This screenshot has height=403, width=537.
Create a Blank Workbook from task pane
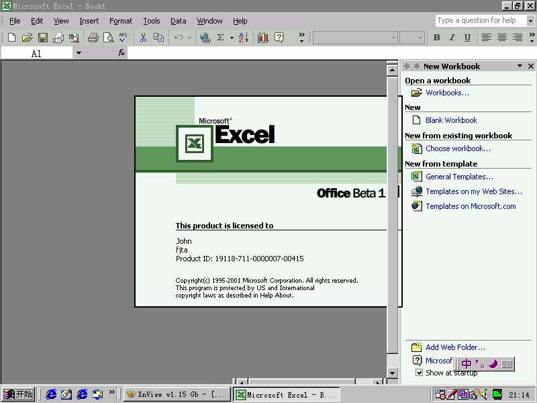pos(451,120)
